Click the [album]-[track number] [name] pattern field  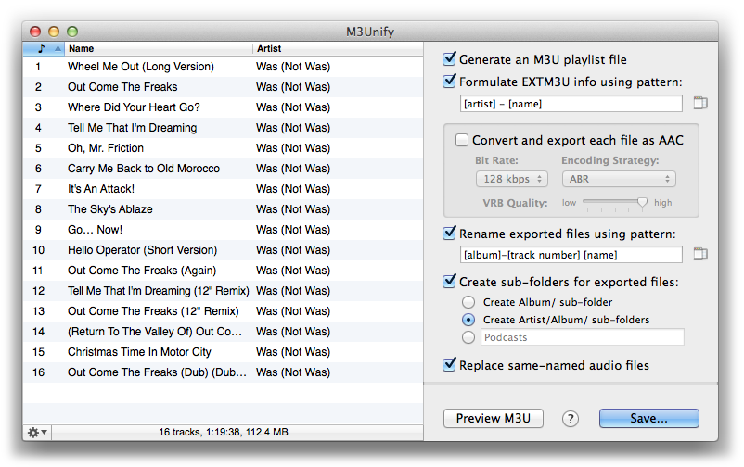coord(571,255)
